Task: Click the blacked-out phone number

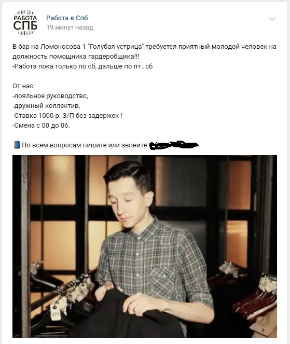Action: coord(174,145)
